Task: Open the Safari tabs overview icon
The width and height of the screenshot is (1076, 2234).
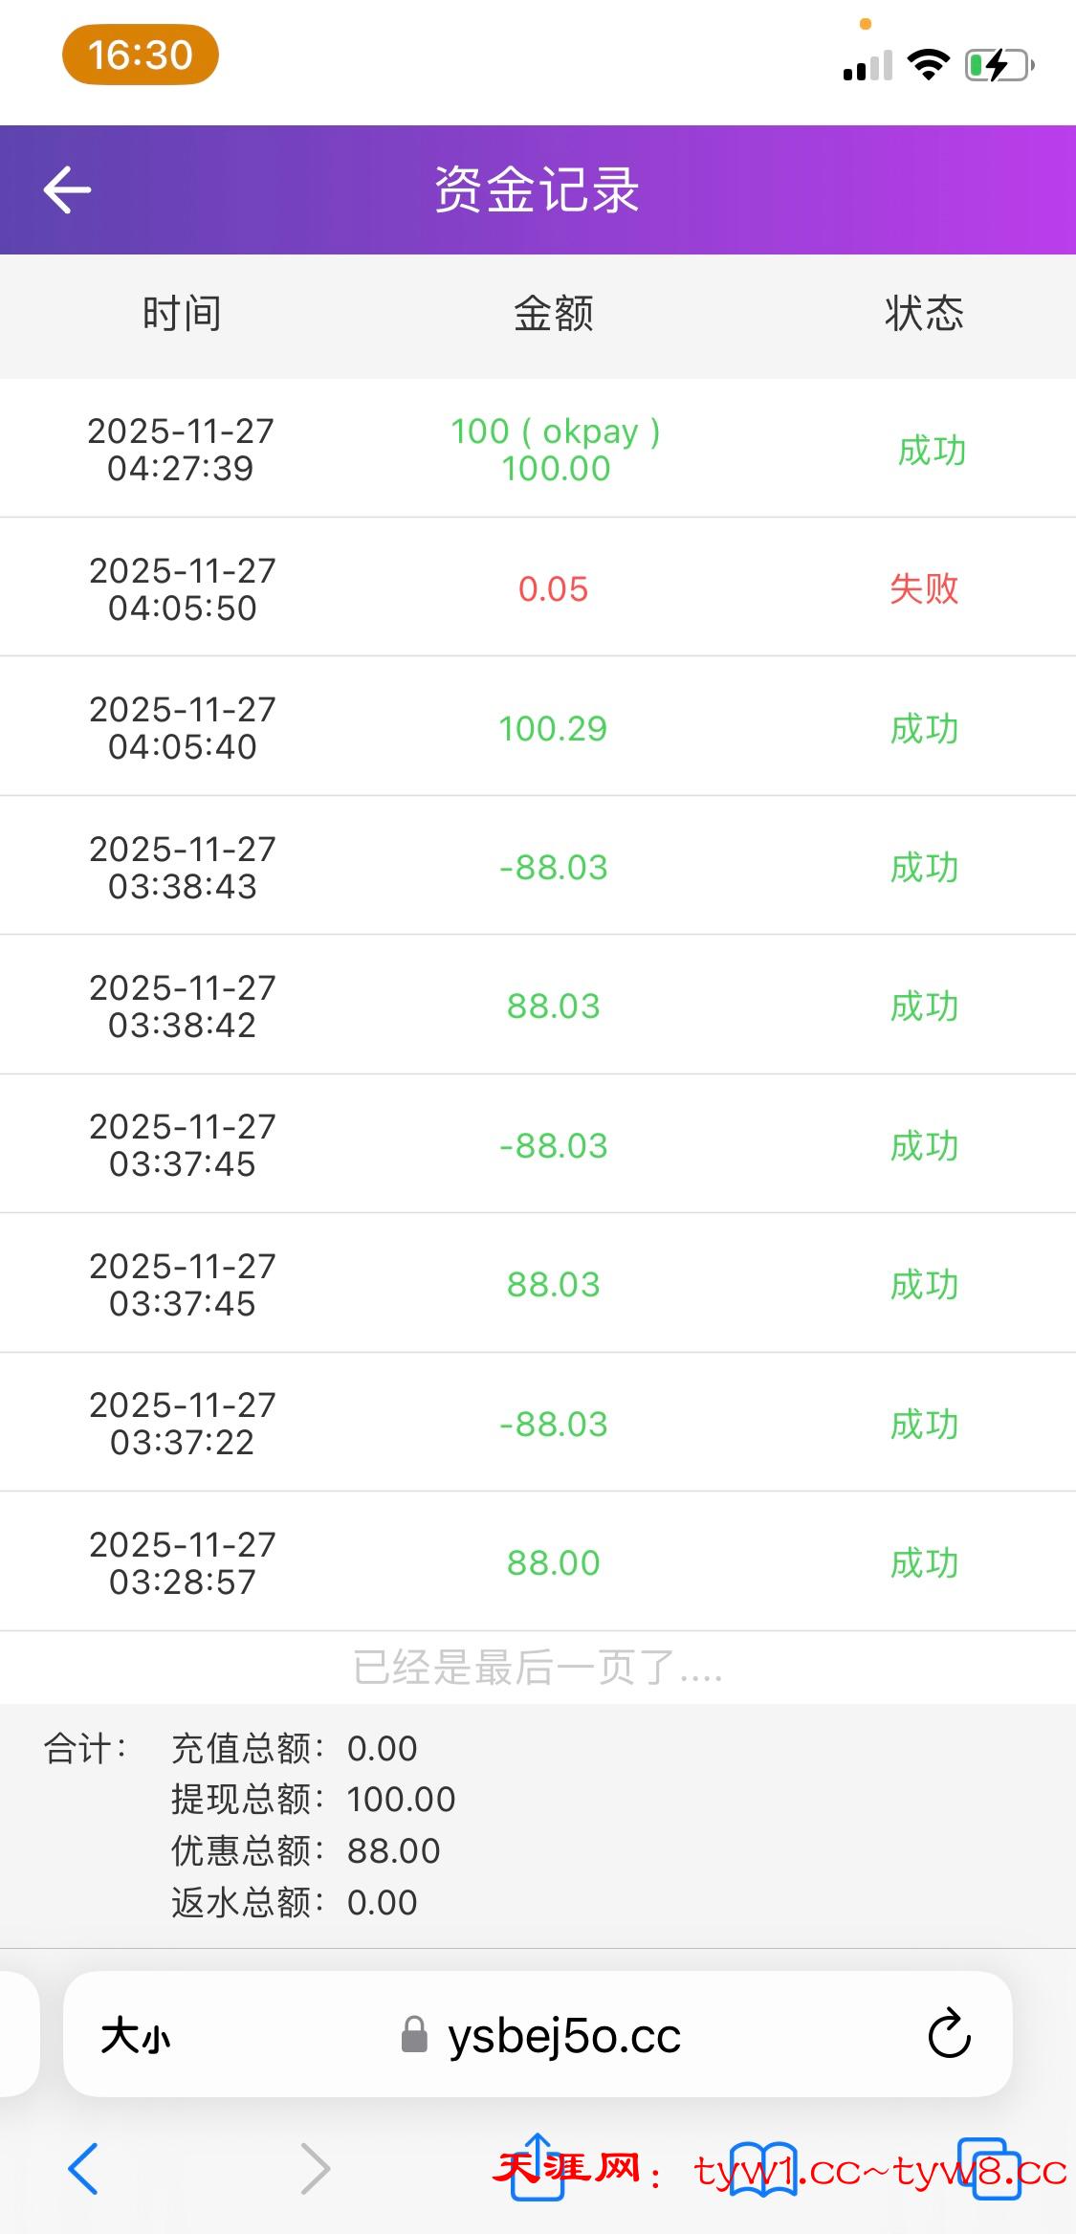Action: pyautogui.click(x=988, y=2168)
